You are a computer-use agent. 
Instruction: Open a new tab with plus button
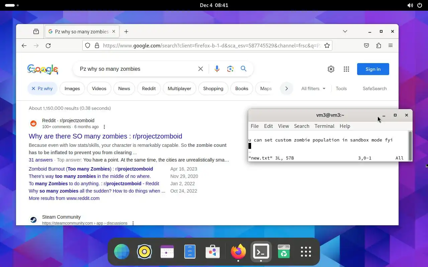(126, 32)
